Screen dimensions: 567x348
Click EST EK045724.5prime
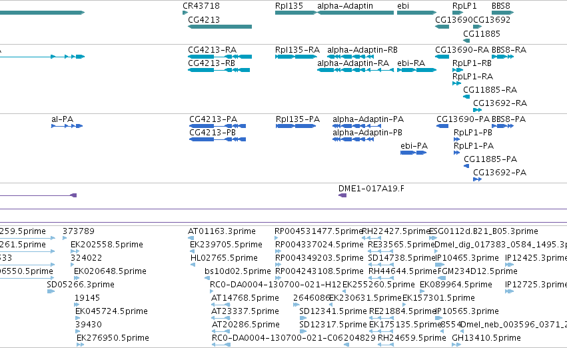[111, 311]
